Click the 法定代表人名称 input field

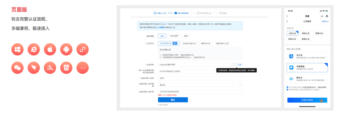(200, 78)
